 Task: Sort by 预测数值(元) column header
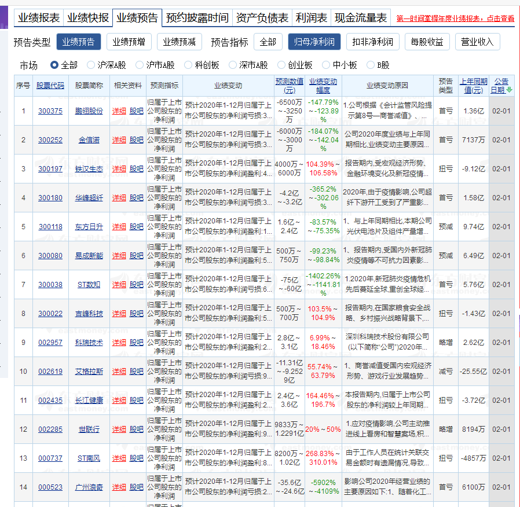point(289,86)
